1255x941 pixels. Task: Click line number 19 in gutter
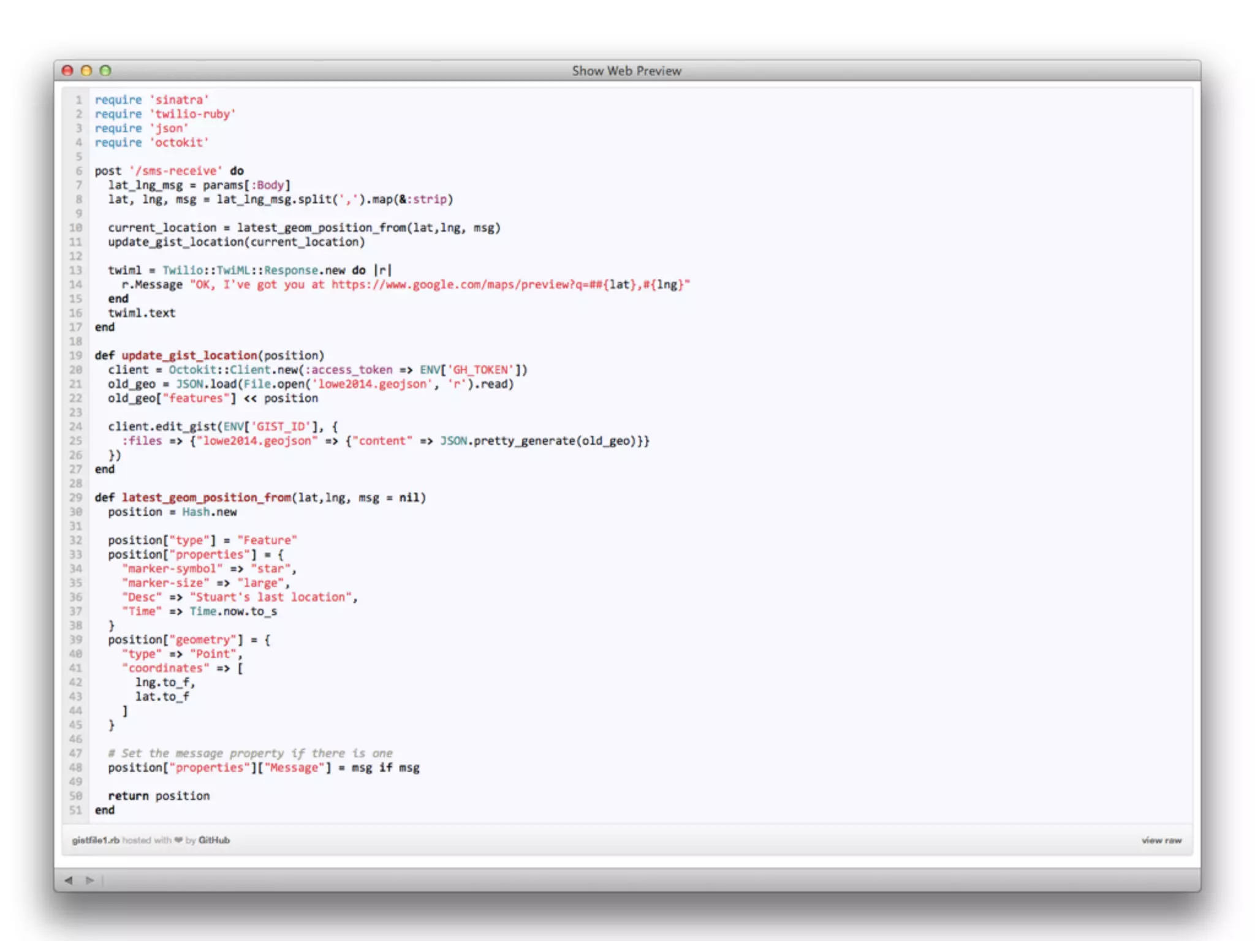point(76,355)
